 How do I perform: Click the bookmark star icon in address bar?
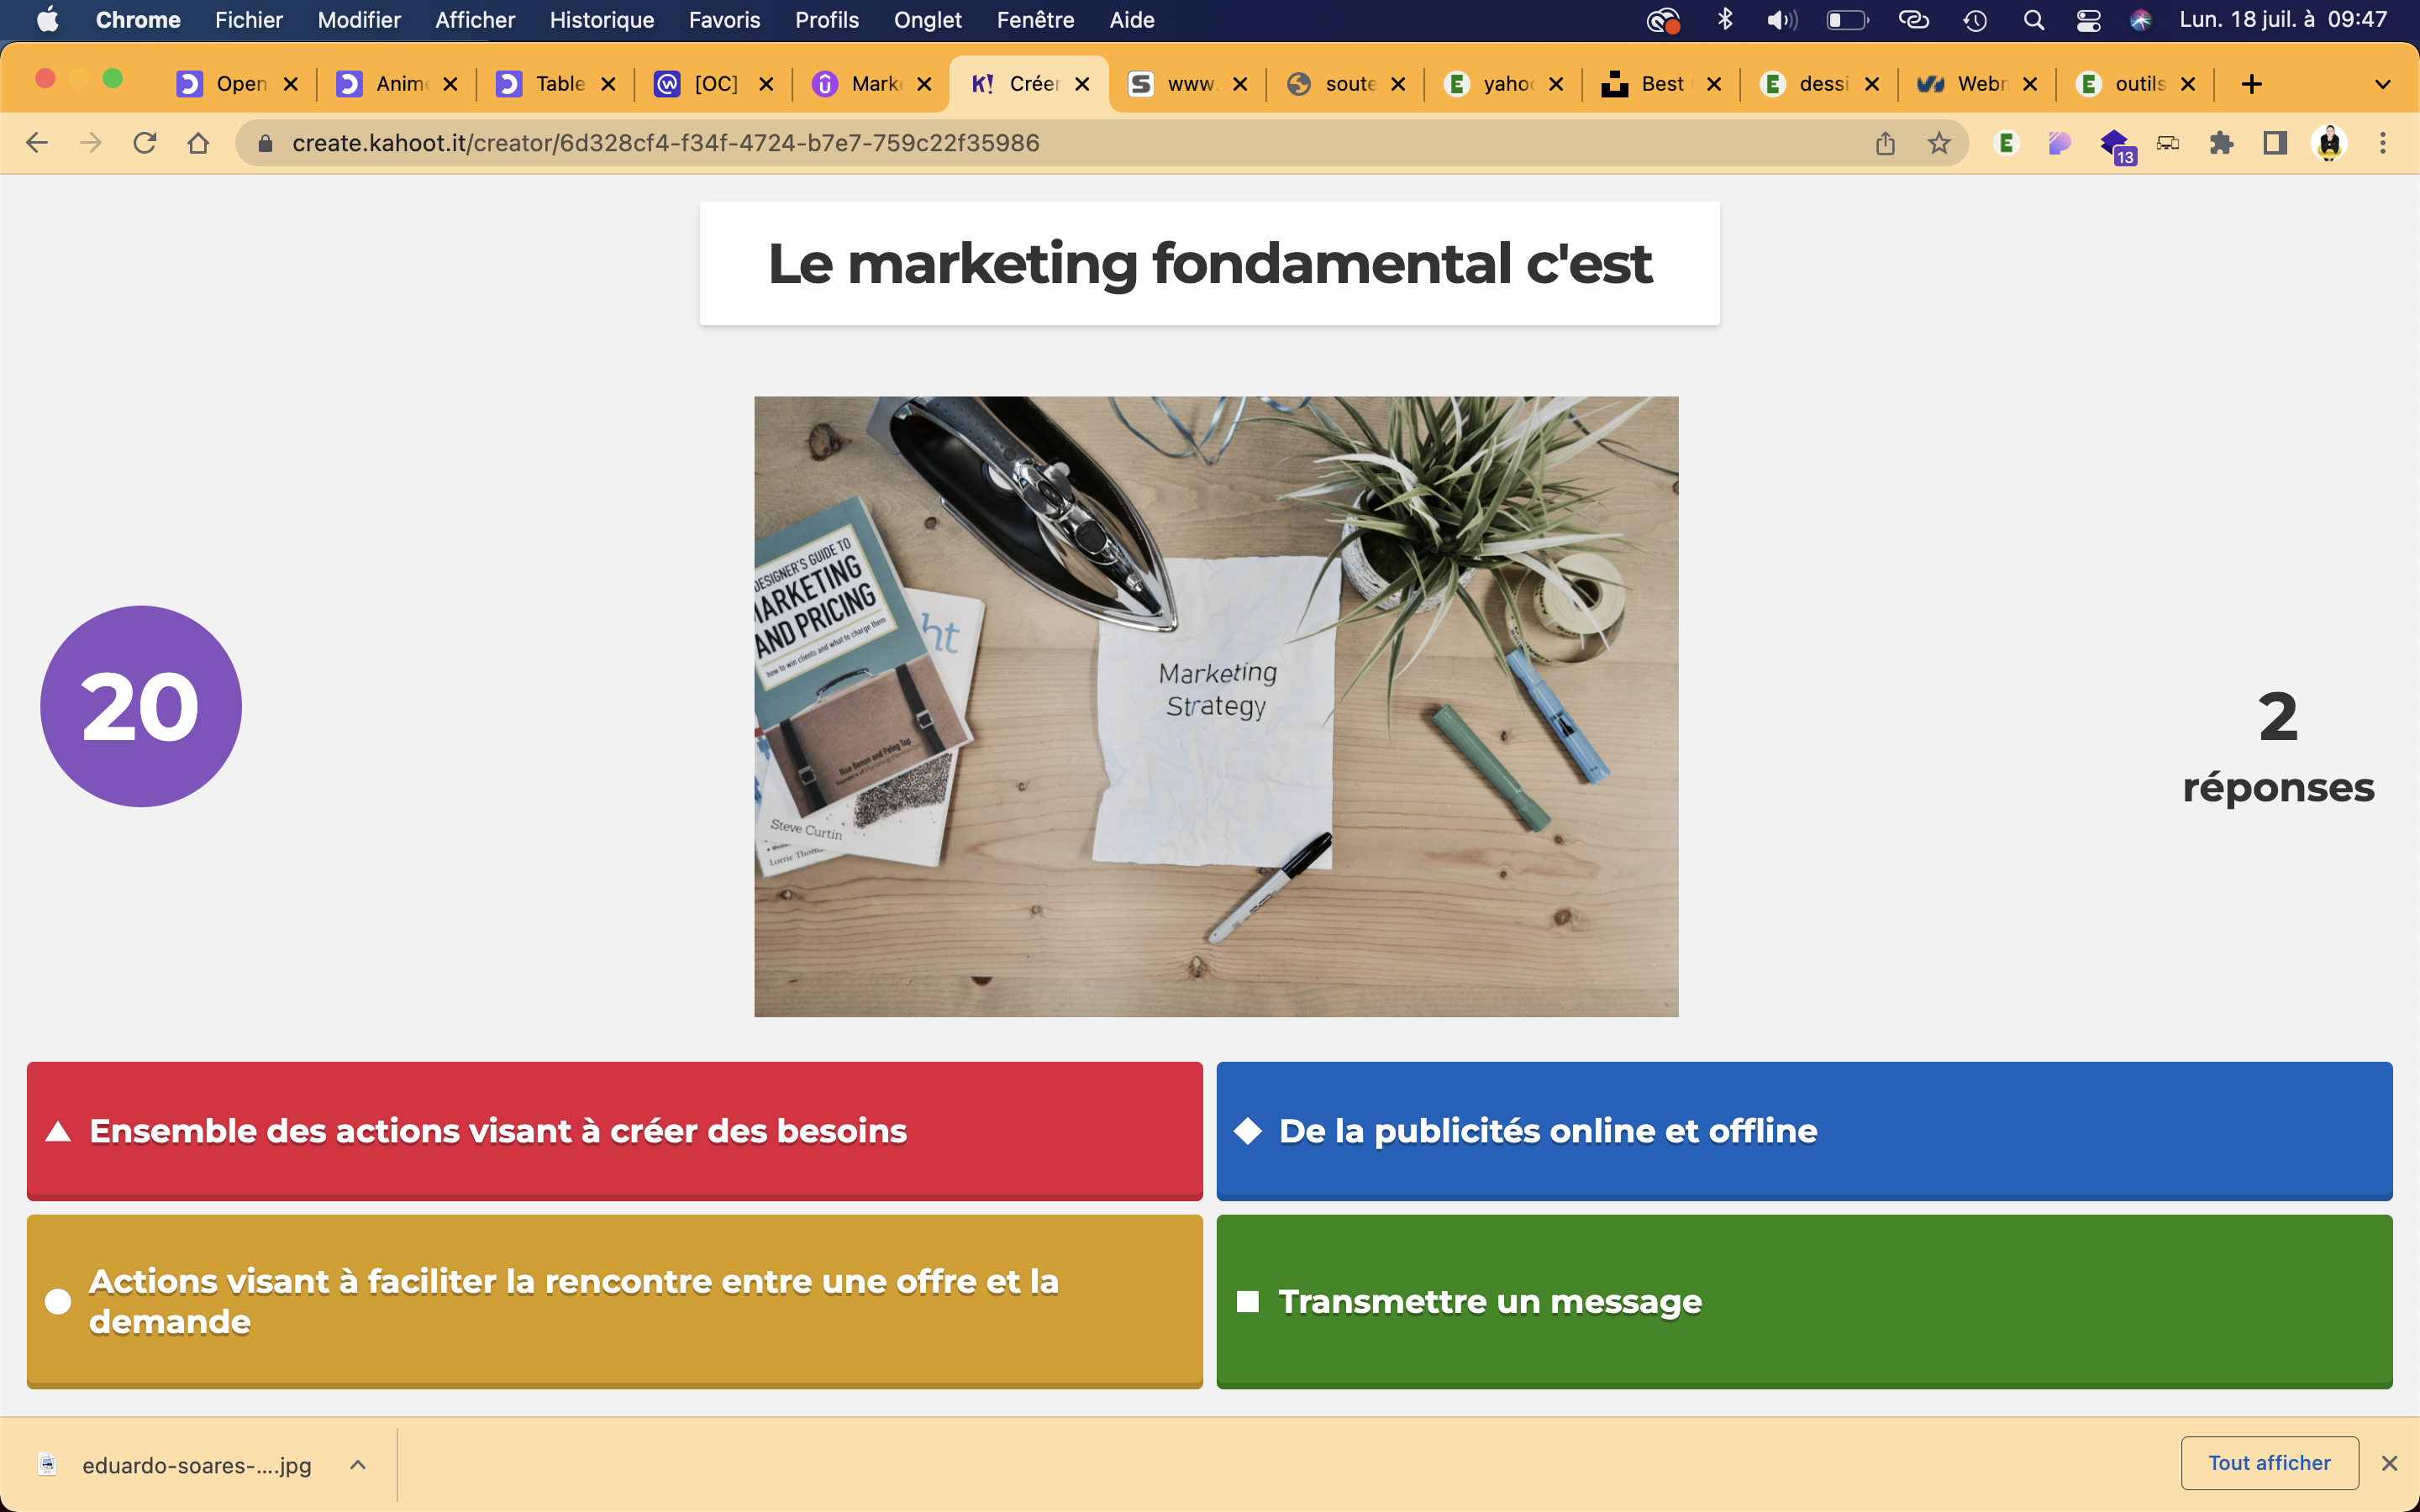click(x=1939, y=143)
